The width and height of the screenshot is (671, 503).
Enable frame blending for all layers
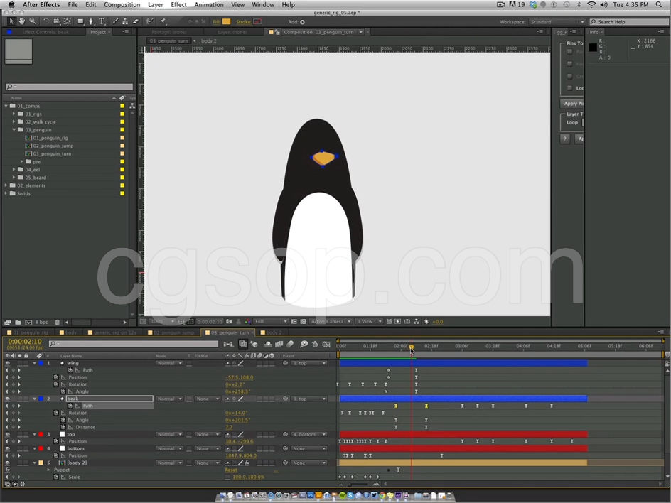[x=279, y=344]
